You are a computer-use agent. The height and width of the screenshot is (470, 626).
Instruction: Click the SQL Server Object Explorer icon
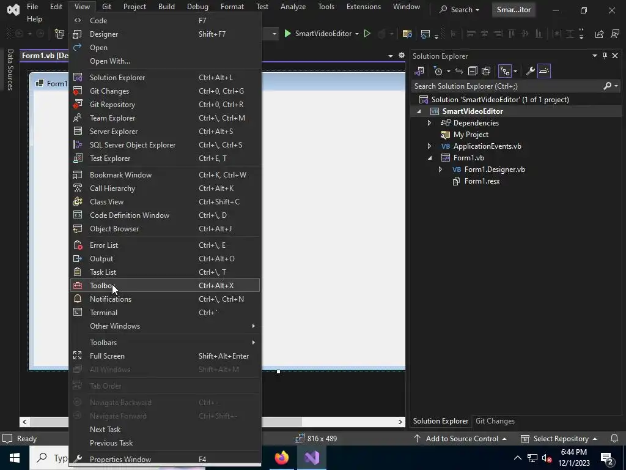point(78,144)
